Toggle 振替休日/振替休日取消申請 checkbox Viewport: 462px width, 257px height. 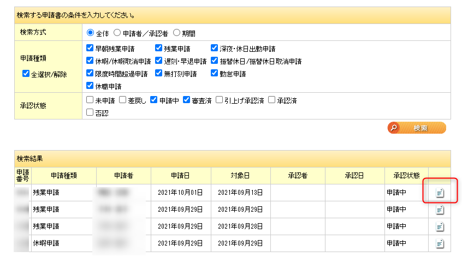215,61
